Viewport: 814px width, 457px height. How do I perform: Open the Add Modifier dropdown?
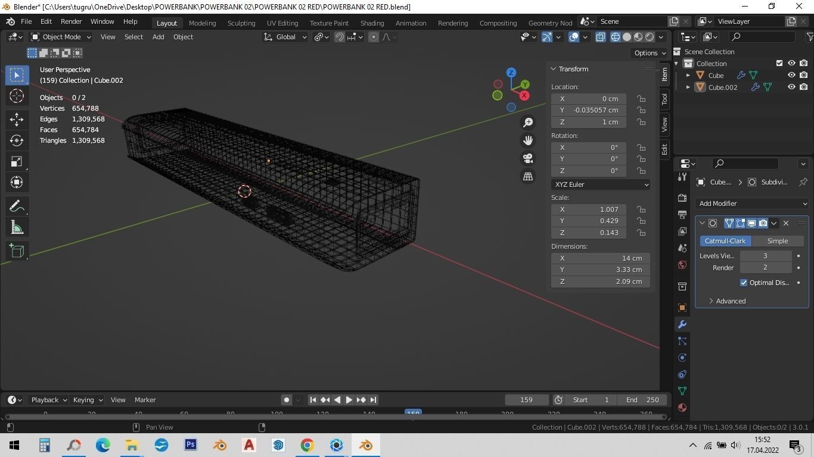click(x=752, y=204)
